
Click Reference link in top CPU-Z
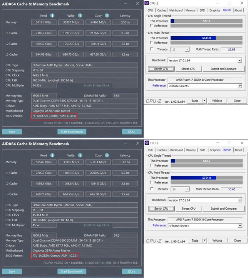[x=159, y=85]
